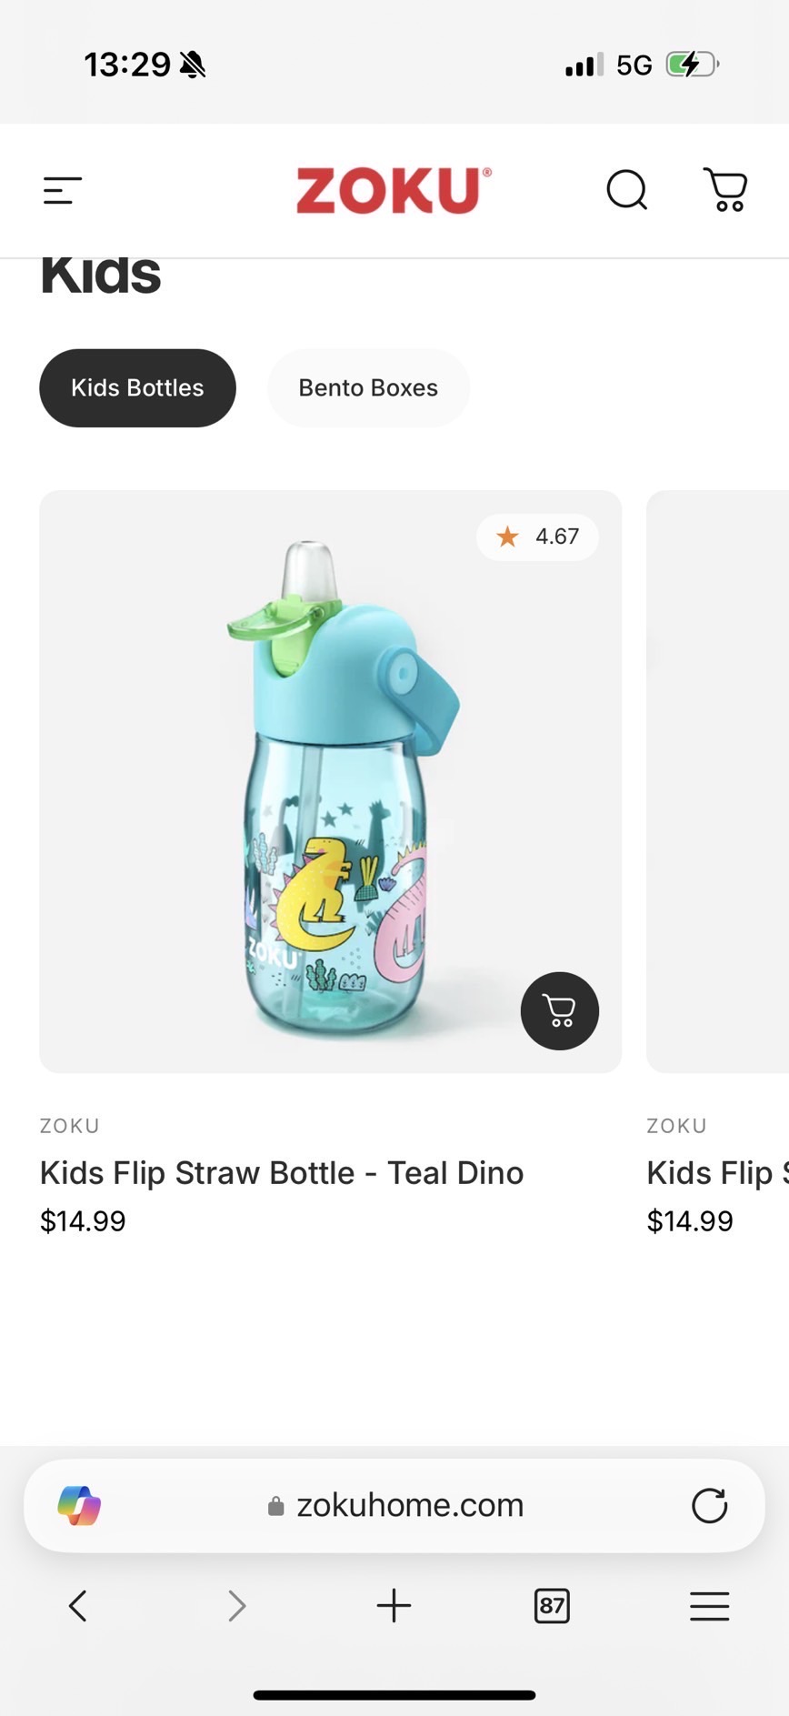Select the Kids Bottles tab
Viewport: 789px width, 1716px height.
(137, 388)
